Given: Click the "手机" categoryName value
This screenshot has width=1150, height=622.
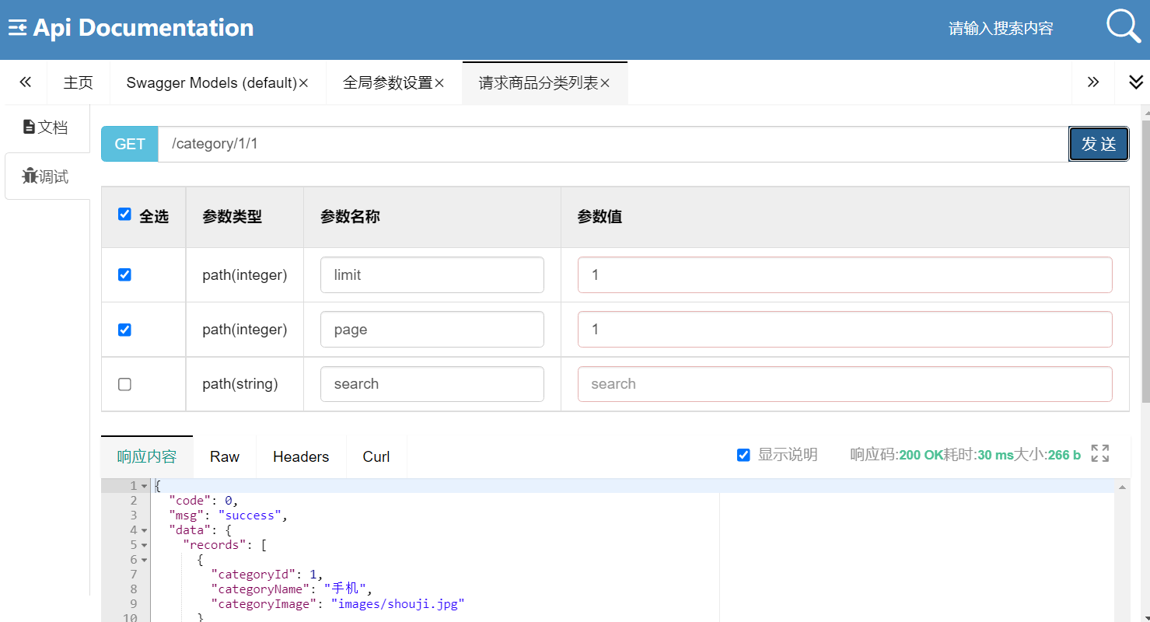Looking at the screenshot, I should (344, 589).
